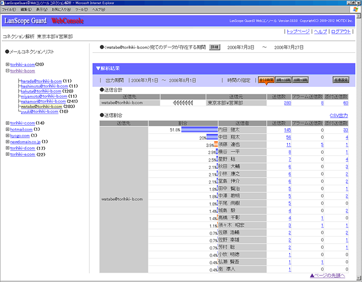This screenshot has height=282, width=362.
Task: Click the ログアウト link
Action: [341, 31]
